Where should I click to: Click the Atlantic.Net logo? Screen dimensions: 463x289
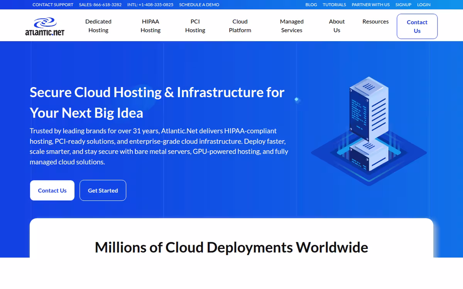[45, 26]
